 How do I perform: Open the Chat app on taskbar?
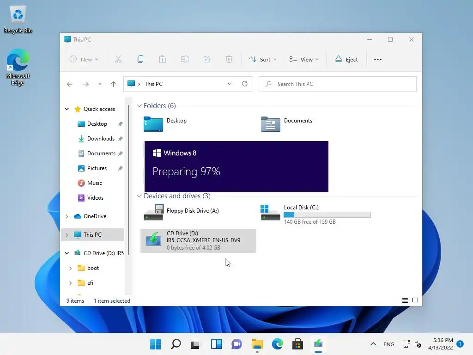pos(236,344)
